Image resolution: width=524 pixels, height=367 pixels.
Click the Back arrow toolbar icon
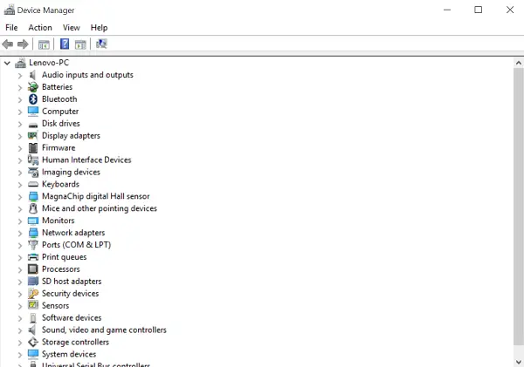tap(8, 44)
